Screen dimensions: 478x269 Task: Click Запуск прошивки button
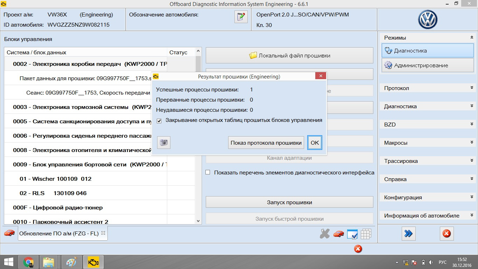pos(289,202)
